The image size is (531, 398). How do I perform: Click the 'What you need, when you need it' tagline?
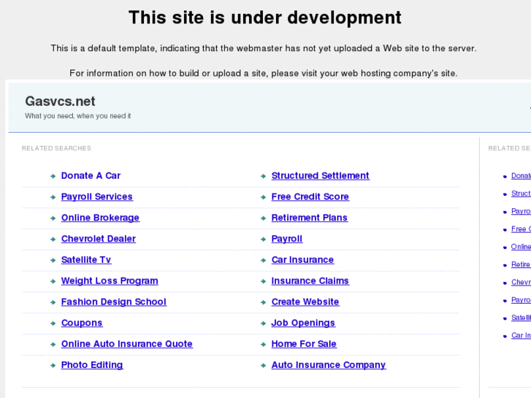coord(77,116)
